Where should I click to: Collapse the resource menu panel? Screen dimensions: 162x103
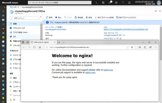(x=41, y=17)
